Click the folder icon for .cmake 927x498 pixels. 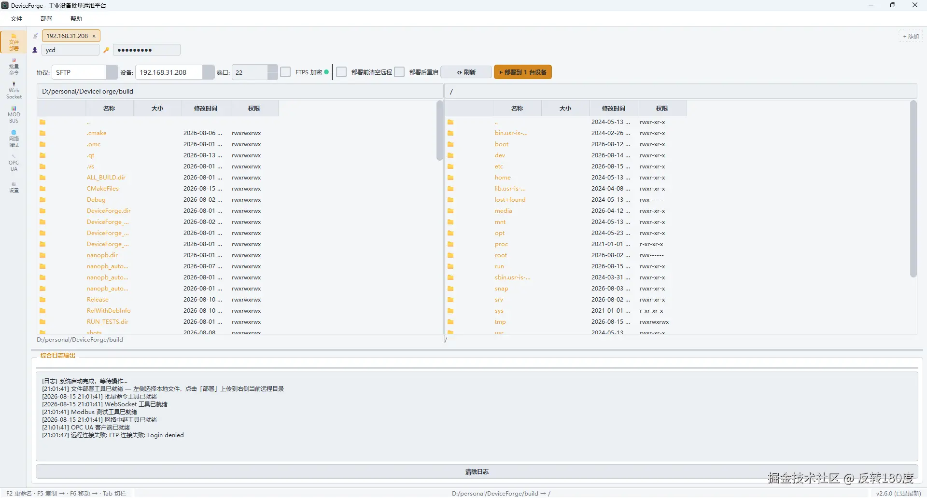[x=42, y=133]
